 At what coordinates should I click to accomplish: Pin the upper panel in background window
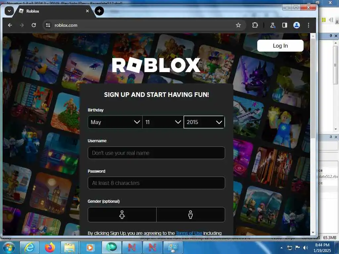coord(331,36)
